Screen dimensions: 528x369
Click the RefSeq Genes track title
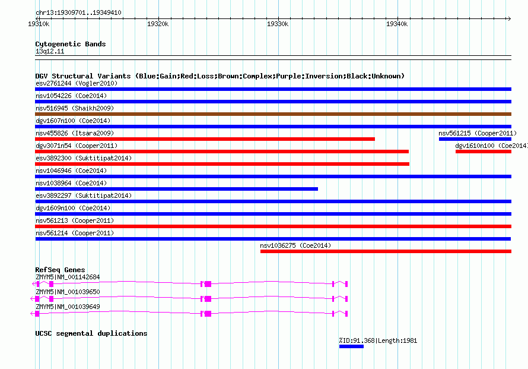60,270
